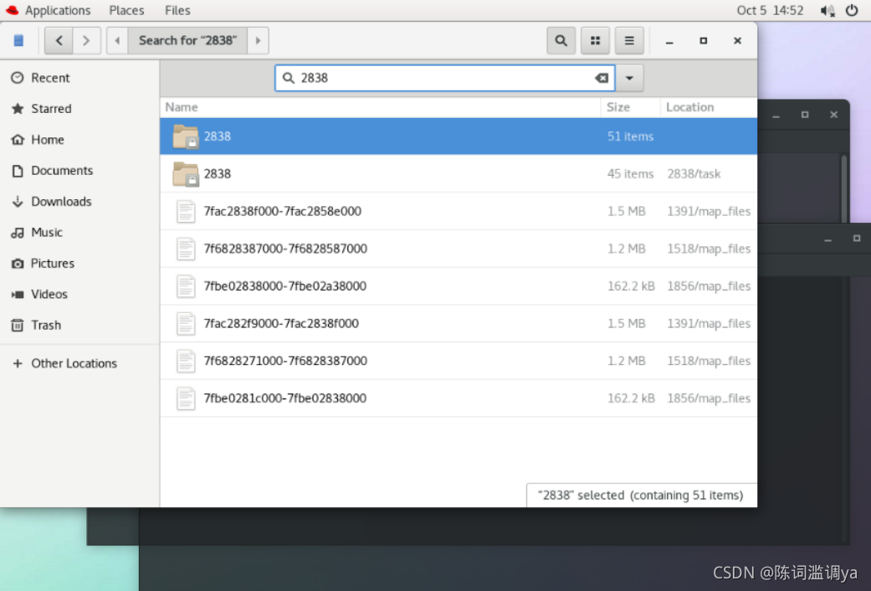
Task: Switch to grid view icon
Action: pos(595,40)
